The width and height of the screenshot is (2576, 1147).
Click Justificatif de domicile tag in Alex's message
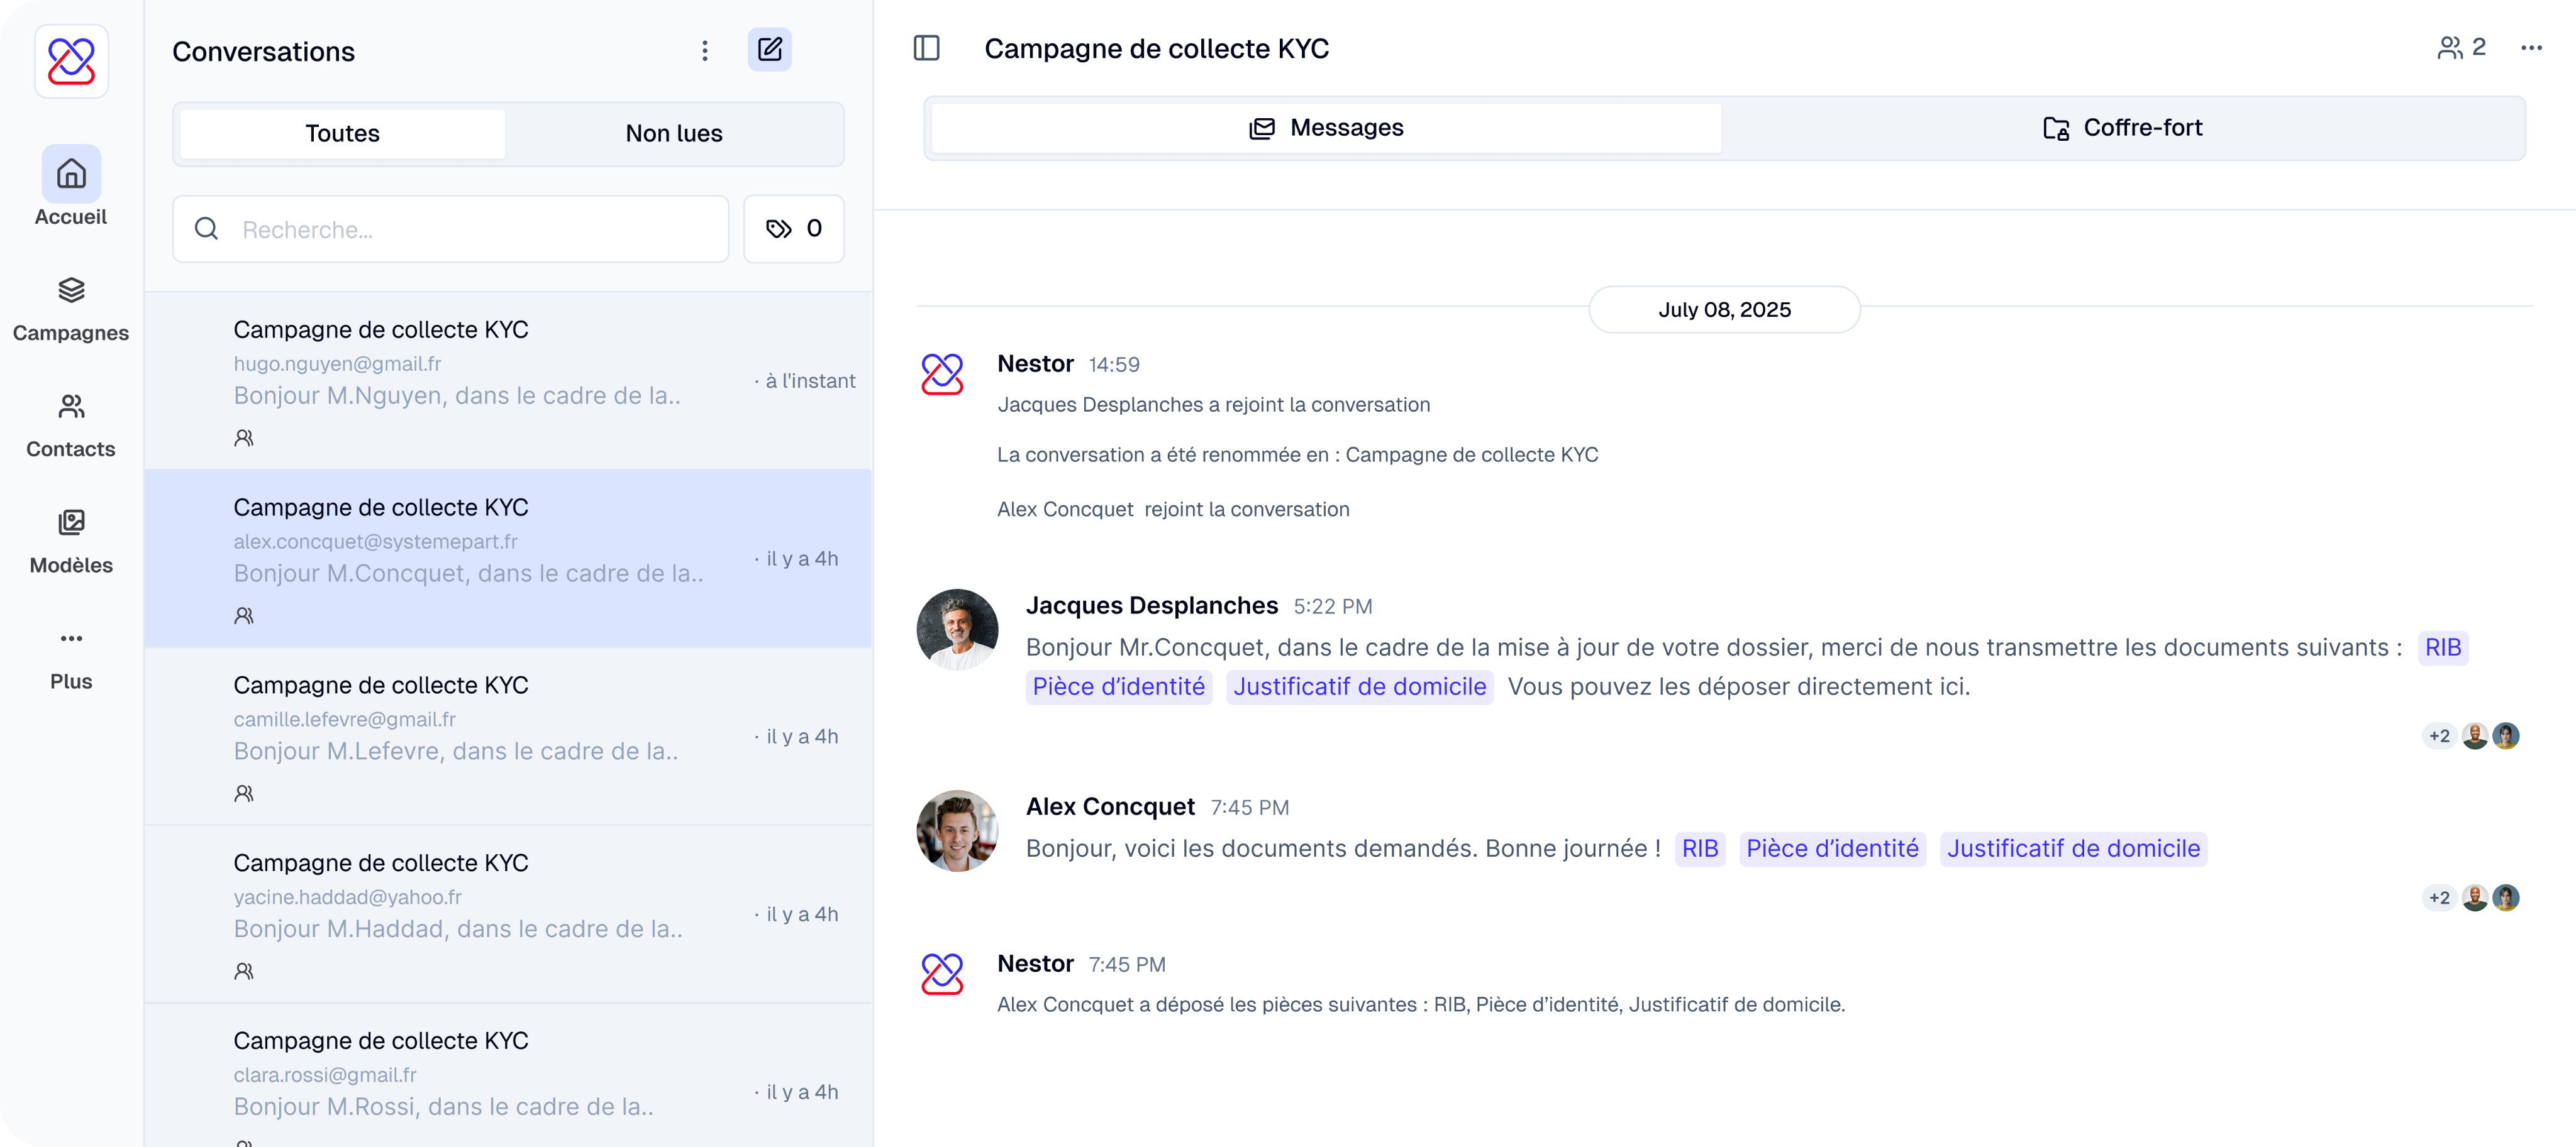(2073, 848)
